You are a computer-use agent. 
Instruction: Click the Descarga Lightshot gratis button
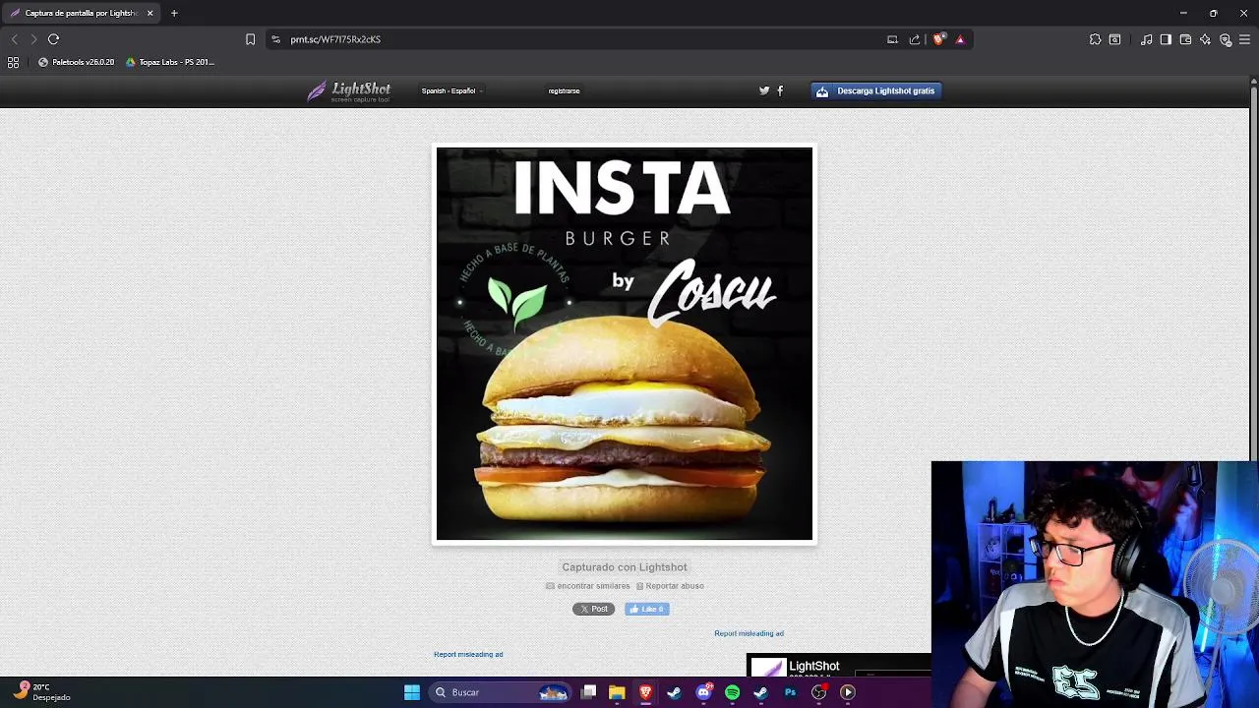[x=876, y=90]
